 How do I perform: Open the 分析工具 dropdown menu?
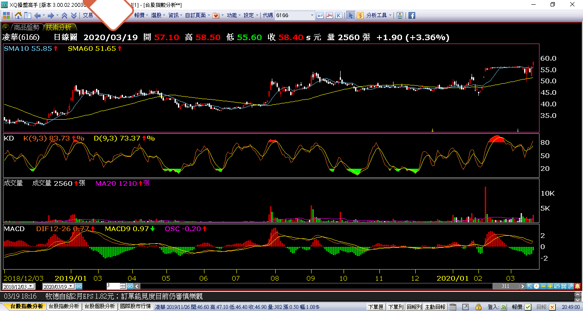[x=379, y=15]
